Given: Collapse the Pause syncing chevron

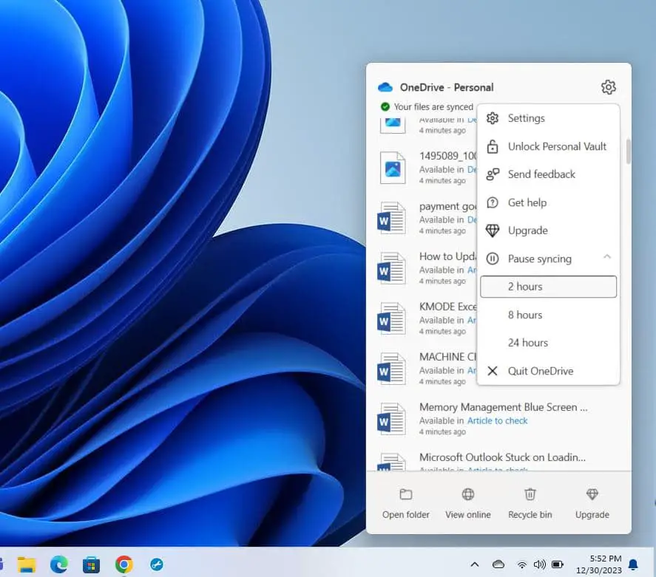Looking at the screenshot, I should [607, 256].
